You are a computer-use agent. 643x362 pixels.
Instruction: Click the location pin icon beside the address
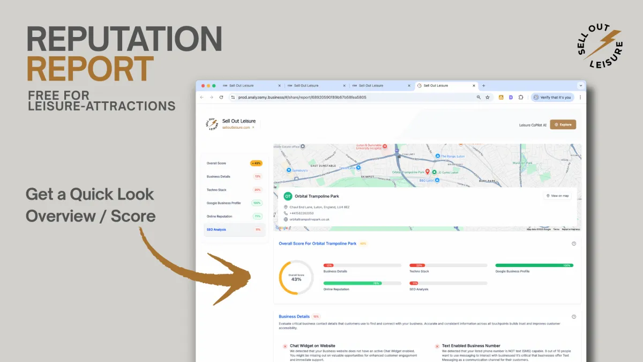(x=286, y=207)
